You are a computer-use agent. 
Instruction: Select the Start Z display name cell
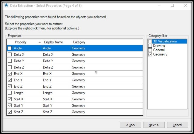tap(57, 112)
